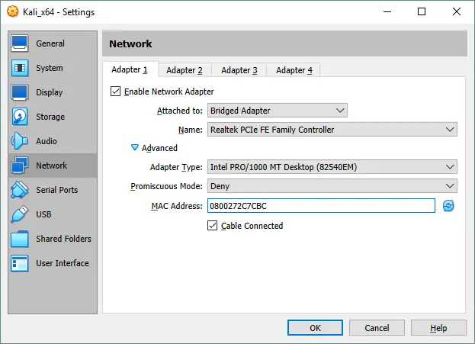Switch to the Adapter 3 tab

[x=239, y=70]
